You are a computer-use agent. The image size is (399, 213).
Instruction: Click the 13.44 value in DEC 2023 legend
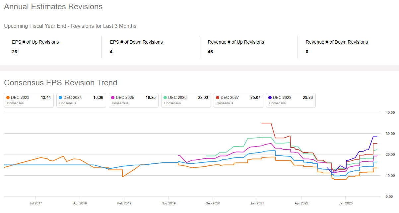click(45, 98)
